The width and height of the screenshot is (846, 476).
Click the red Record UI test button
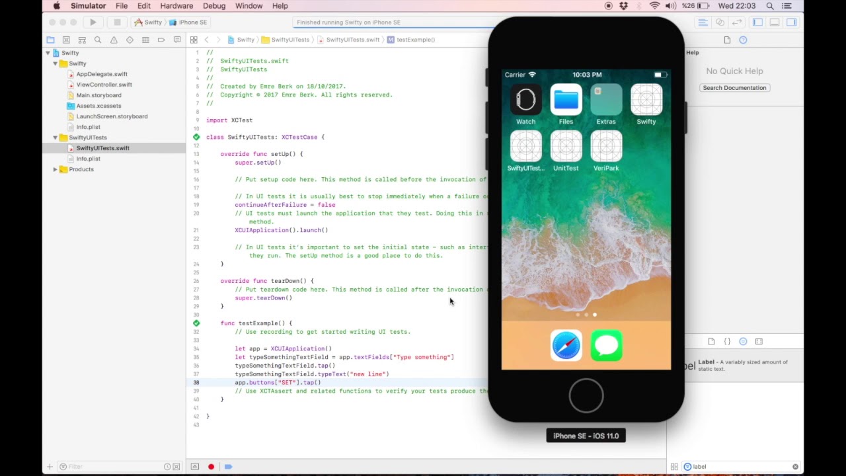pos(211,467)
